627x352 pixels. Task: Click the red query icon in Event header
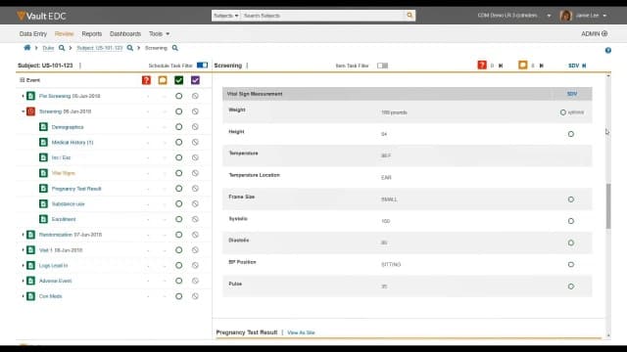tap(146, 80)
